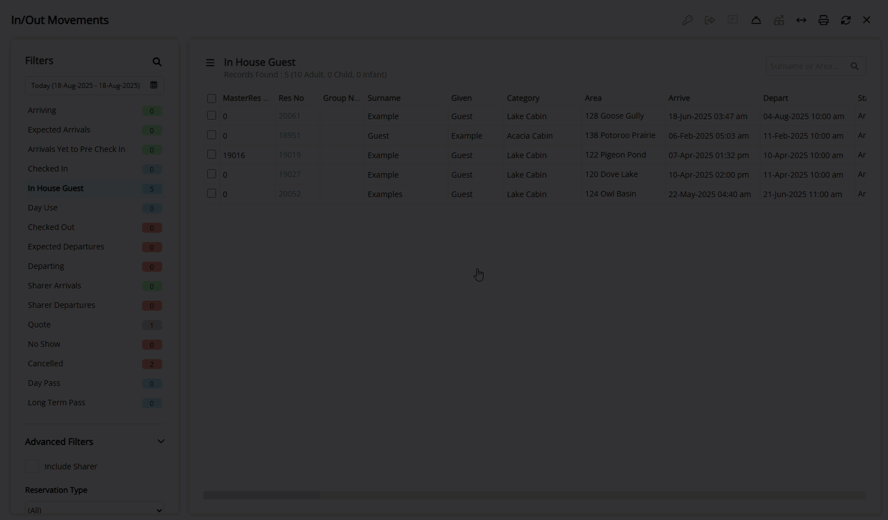
Task: Click the '128 Goose Gully' area cell
Action: [x=614, y=116]
